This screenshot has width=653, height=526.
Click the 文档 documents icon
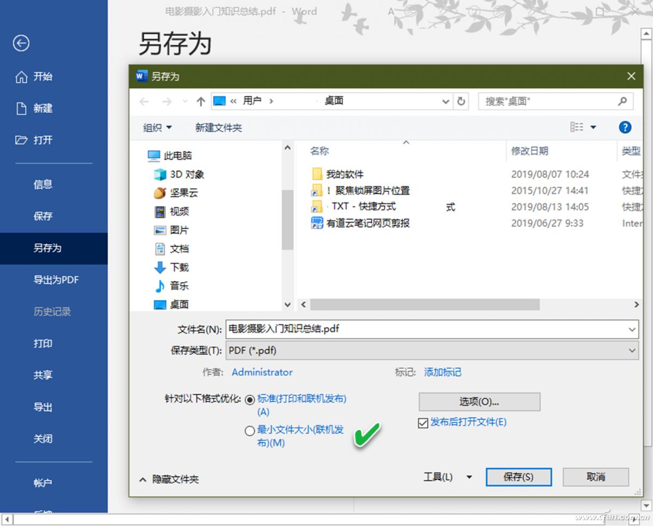160,249
